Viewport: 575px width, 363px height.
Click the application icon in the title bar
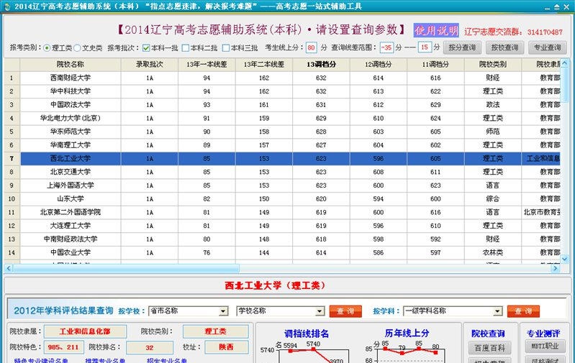(7, 6)
